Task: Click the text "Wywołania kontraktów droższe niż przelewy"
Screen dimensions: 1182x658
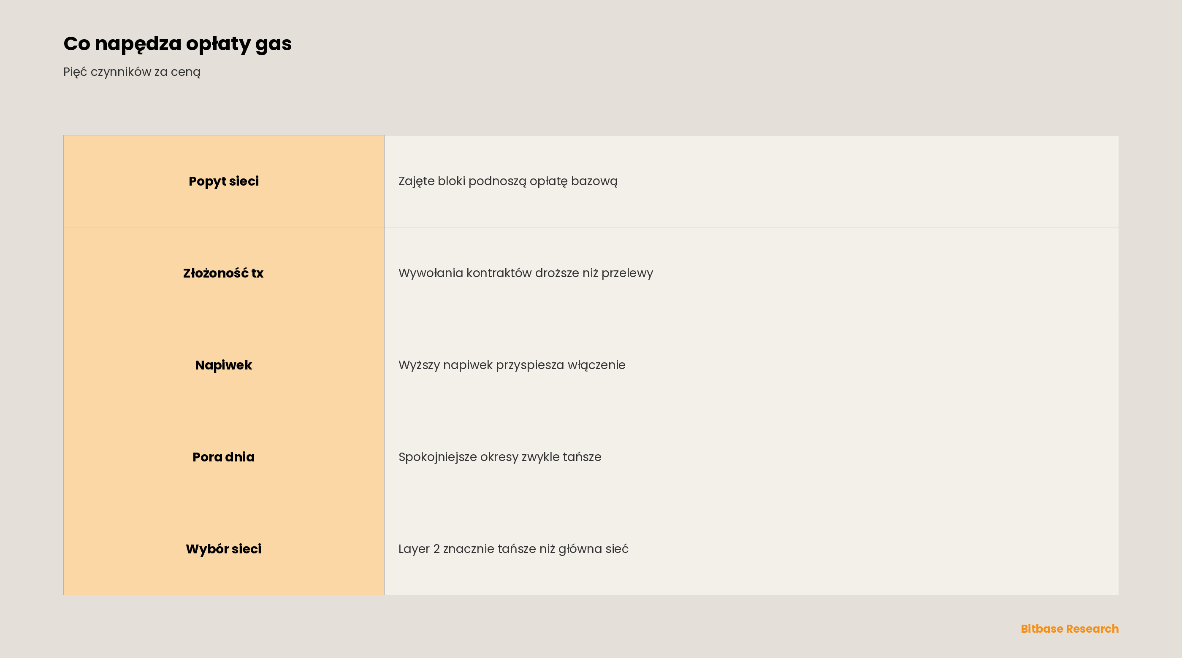Action: [x=526, y=273]
